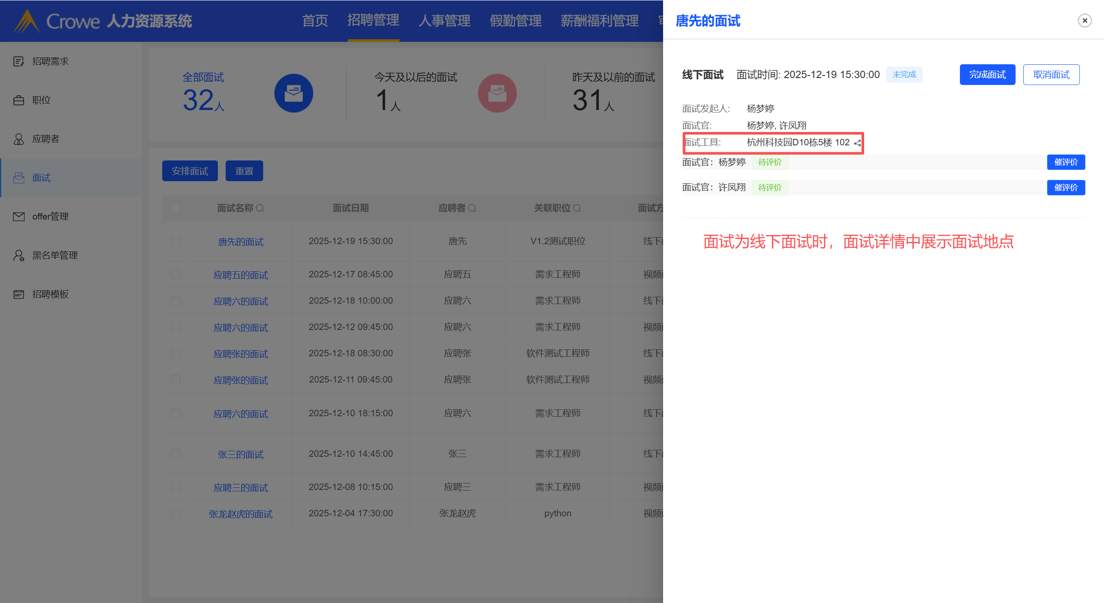Viewport: 1104px width, 603px height.
Task: Click the search icon beside 关联职位 header
Action: [577, 208]
